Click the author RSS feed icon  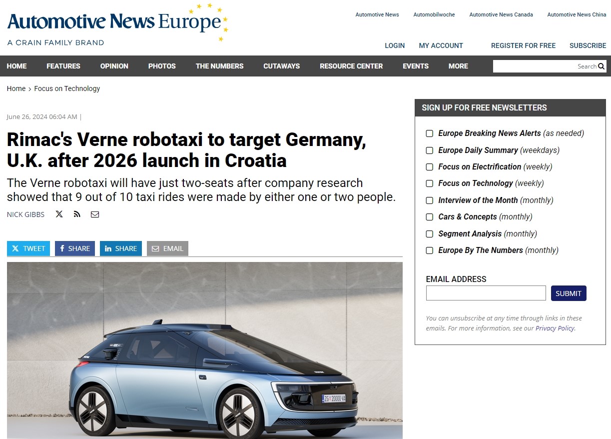tap(77, 214)
